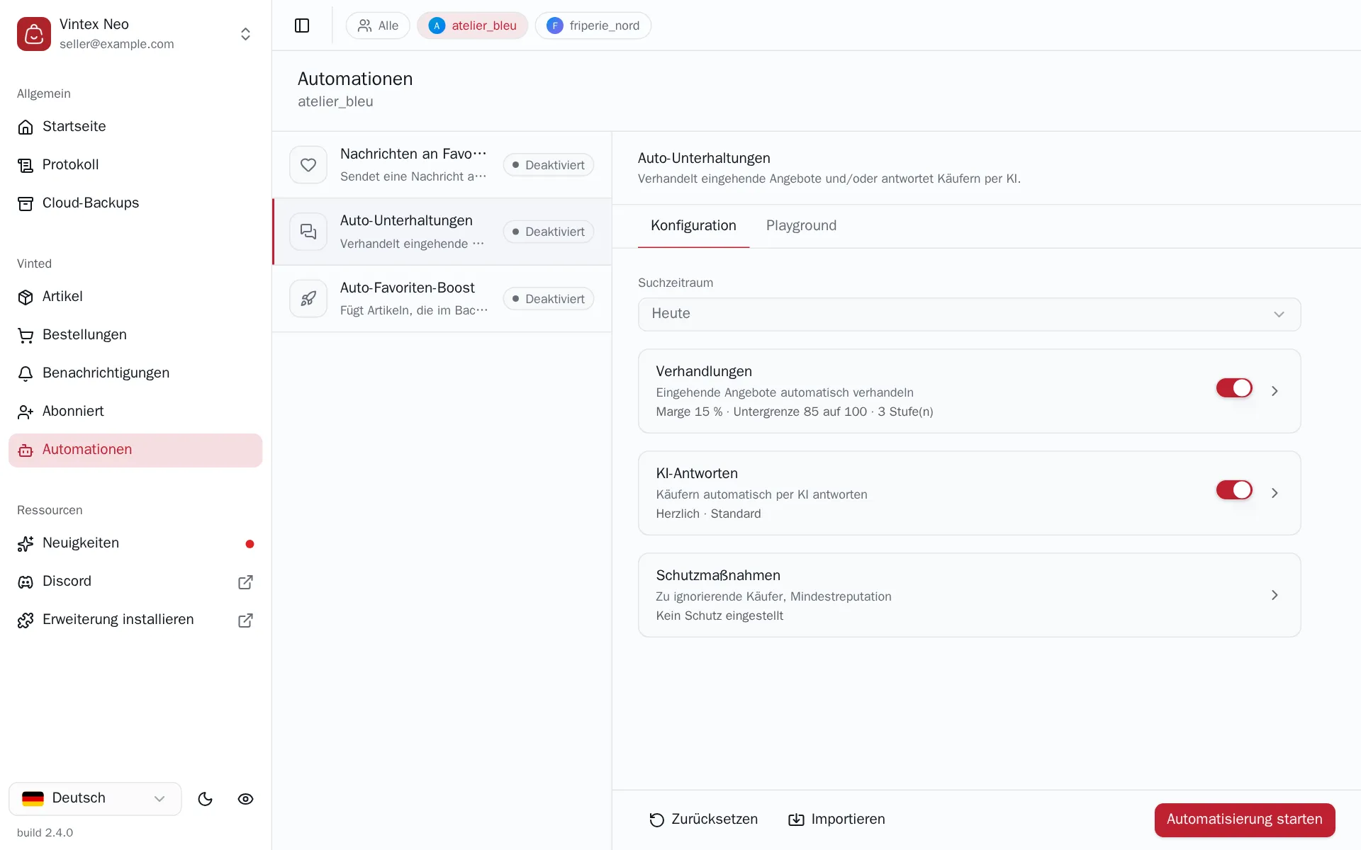Click the Verhandlungen card title

(704, 371)
